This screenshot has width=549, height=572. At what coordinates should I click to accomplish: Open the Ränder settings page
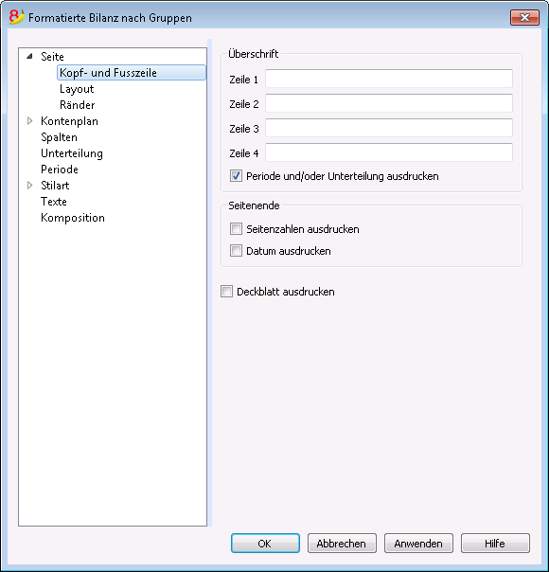coord(78,105)
